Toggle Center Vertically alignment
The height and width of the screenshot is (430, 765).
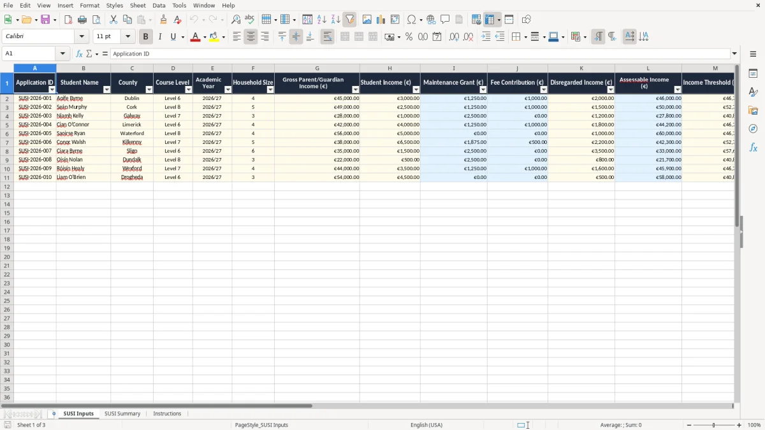296,37
